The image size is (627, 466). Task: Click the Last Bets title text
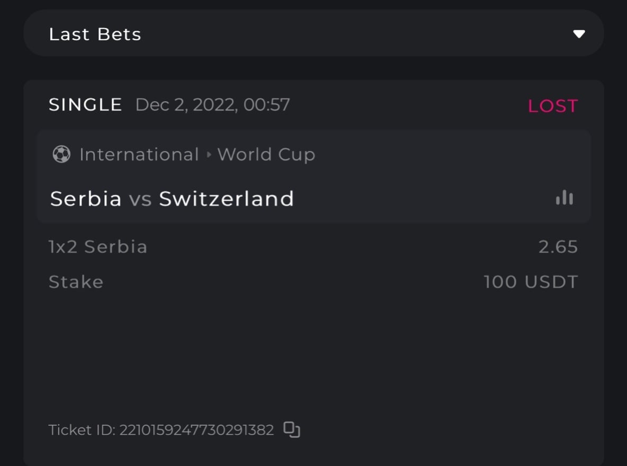95,34
